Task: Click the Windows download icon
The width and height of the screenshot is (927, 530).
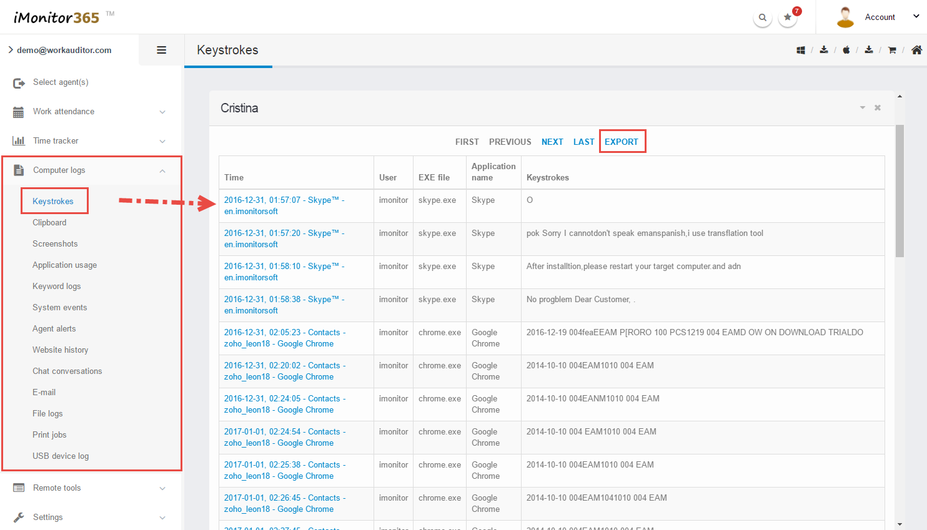Action: [801, 50]
